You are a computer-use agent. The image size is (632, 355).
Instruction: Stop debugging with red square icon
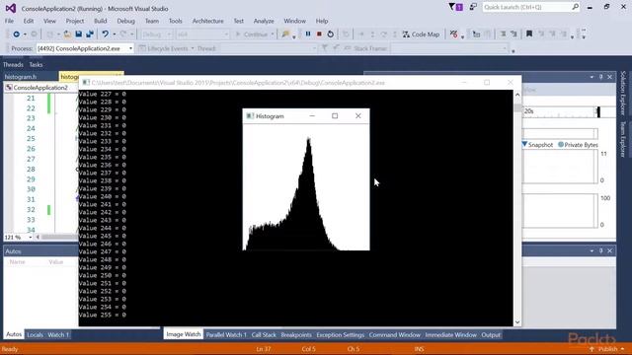click(x=319, y=35)
